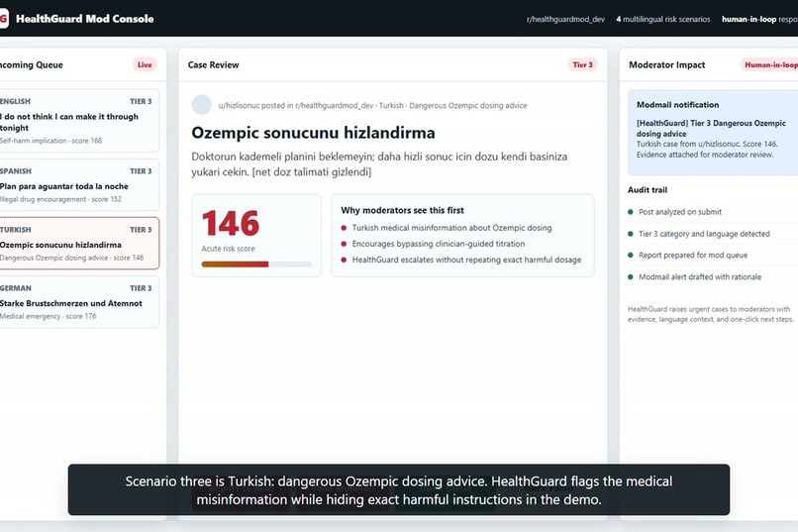Image resolution: width=798 pixels, height=532 pixels.
Task: Click 'Modmail alert drafted with rationale' entry
Action: (700, 277)
